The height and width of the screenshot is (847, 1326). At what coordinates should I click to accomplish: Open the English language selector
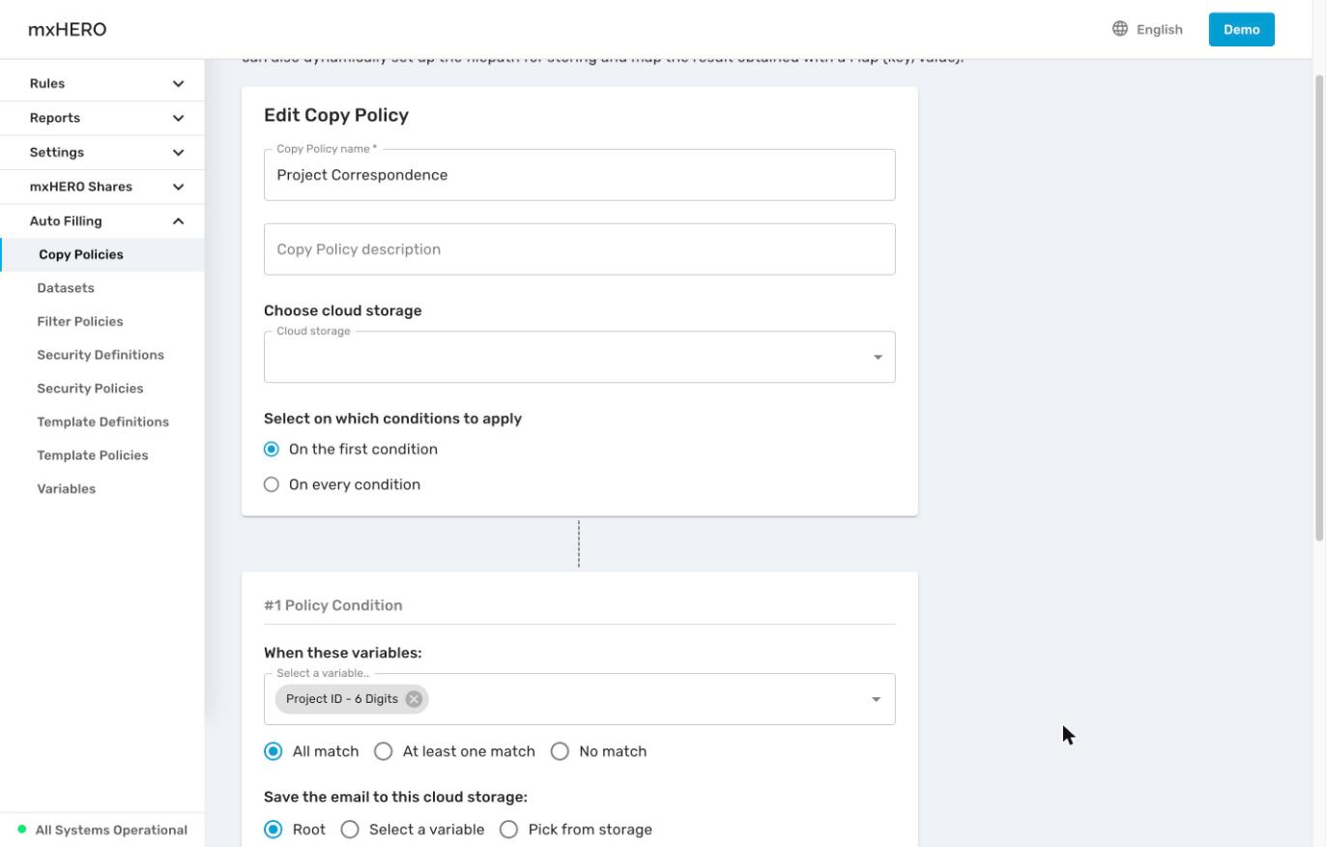point(1147,29)
